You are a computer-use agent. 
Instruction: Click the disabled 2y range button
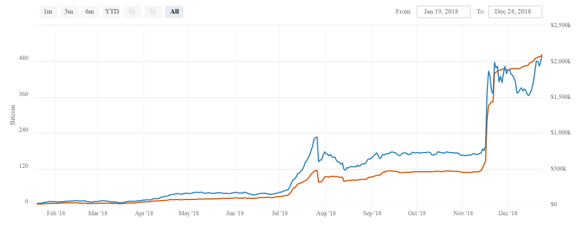coord(153,12)
